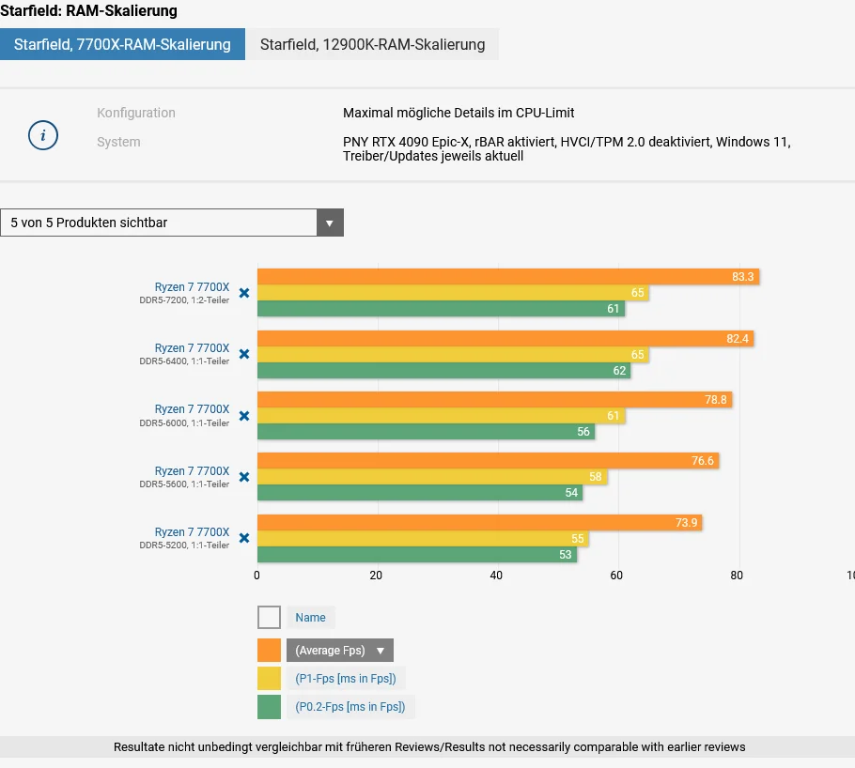This screenshot has width=855, height=768.
Task: Switch to Starfield 12900K-RAM-Skalierung tab
Action: click(x=372, y=44)
